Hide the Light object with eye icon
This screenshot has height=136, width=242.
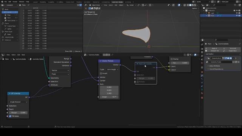[x=237, y=13]
